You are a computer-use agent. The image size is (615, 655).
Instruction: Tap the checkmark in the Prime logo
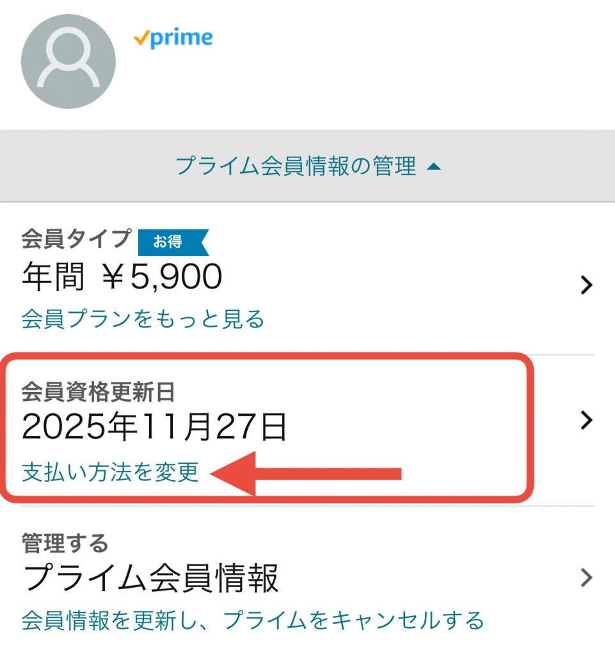(x=142, y=38)
